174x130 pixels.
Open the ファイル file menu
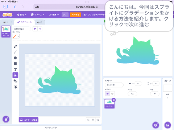(38, 15)
